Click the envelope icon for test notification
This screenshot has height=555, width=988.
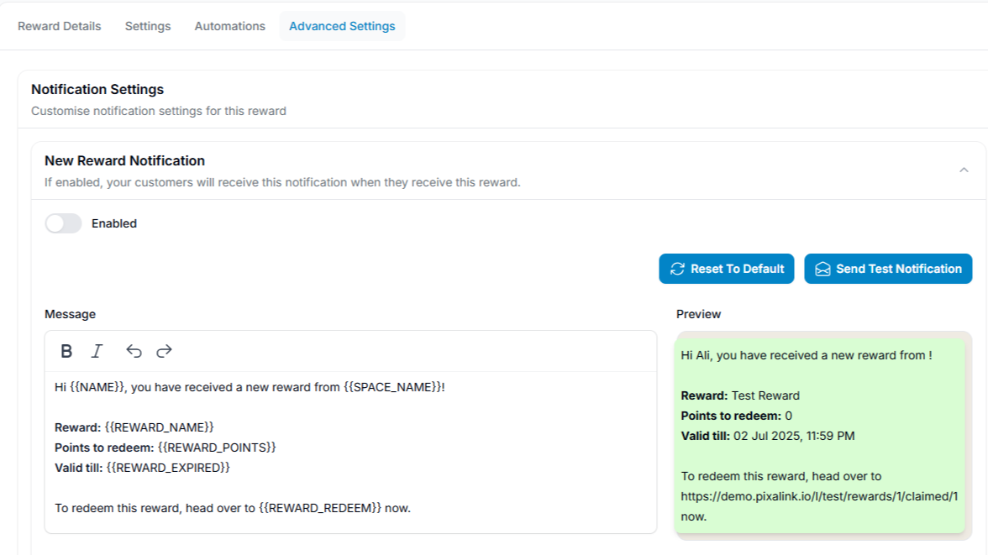(x=822, y=270)
